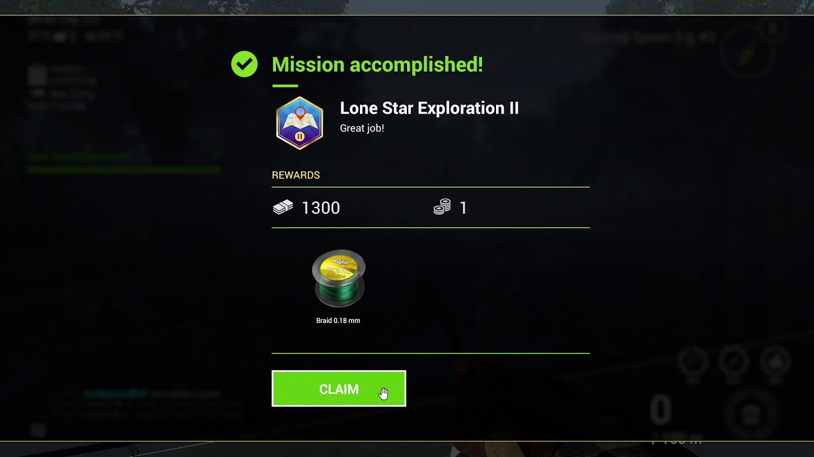Click the green CLAIM button
The image size is (814, 457).
coord(338,388)
